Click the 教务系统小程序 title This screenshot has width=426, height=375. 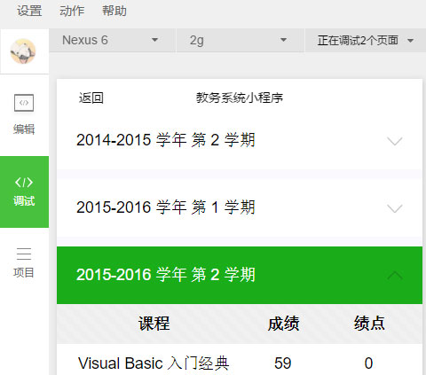coord(240,98)
